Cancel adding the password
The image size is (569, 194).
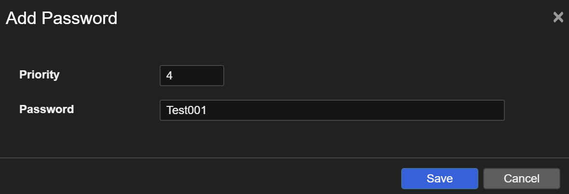pos(521,179)
